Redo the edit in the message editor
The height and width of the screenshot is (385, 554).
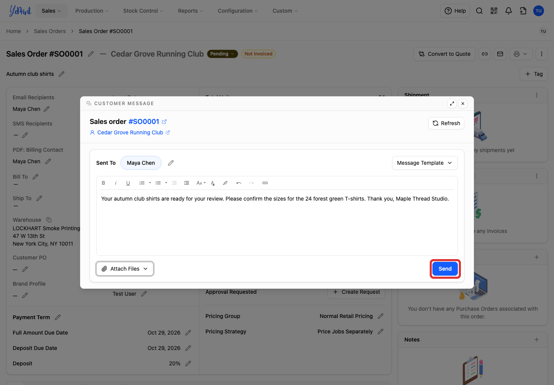tap(251, 183)
